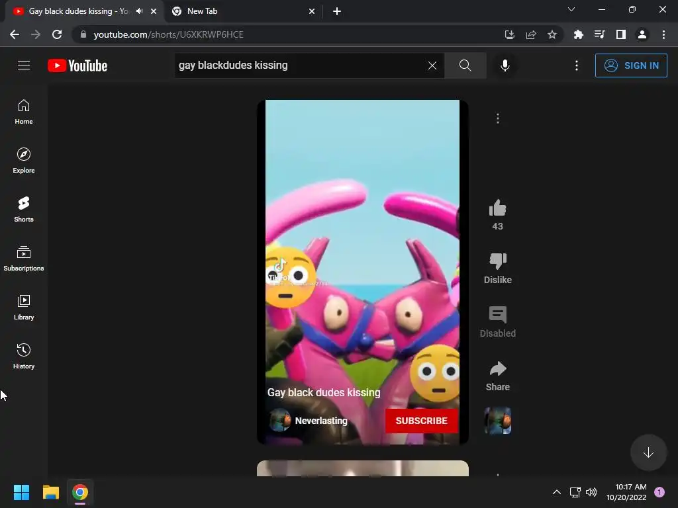Open the YouTube hamburger guide menu
This screenshot has height=508, width=678.
tap(24, 65)
